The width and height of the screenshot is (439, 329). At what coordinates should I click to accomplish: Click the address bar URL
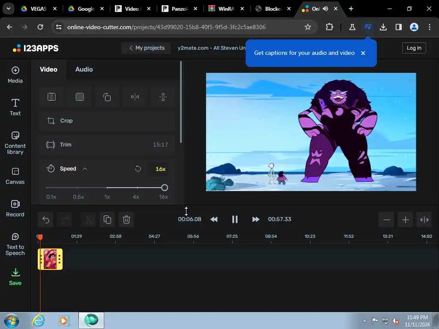(166, 27)
